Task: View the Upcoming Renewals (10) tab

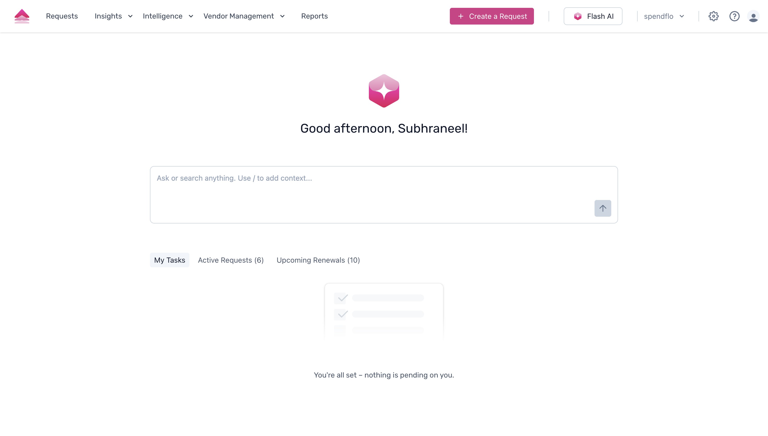Action: click(x=318, y=260)
